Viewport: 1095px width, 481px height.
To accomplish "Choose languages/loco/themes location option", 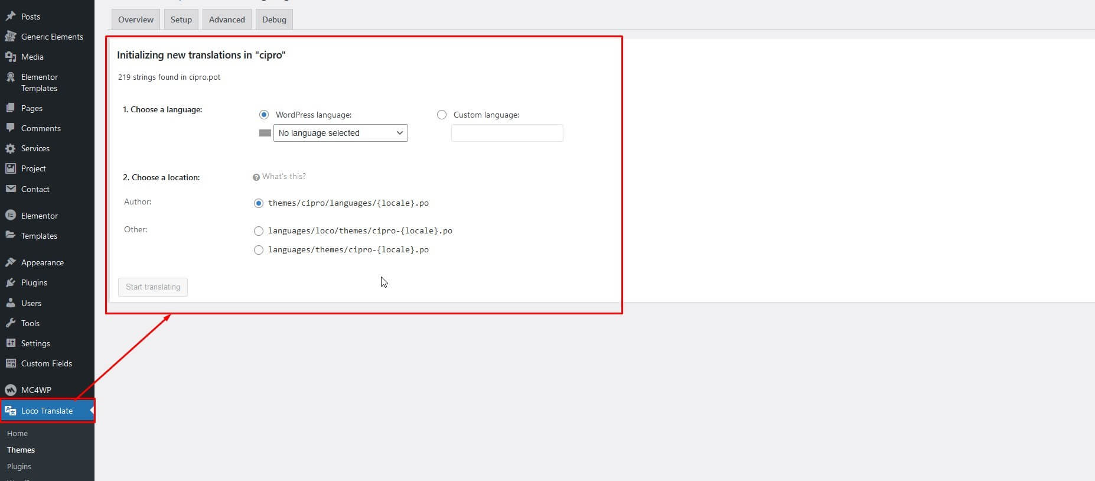I will click(x=259, y=231).
